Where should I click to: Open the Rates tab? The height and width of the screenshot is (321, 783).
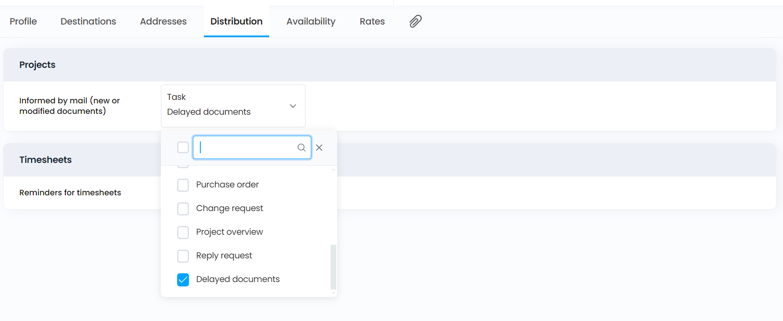click(372, 21)
